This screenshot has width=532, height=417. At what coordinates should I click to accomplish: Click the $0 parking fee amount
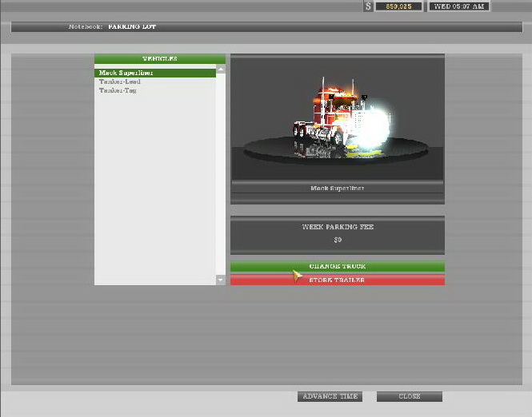pos(337,240)
